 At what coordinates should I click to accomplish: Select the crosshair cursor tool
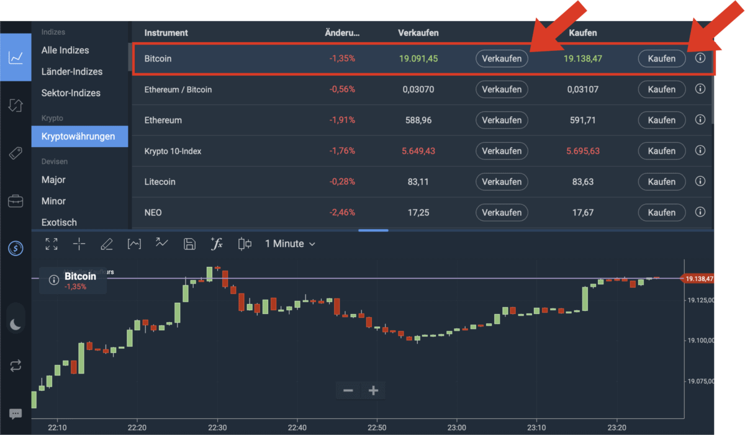pos(79,244)
